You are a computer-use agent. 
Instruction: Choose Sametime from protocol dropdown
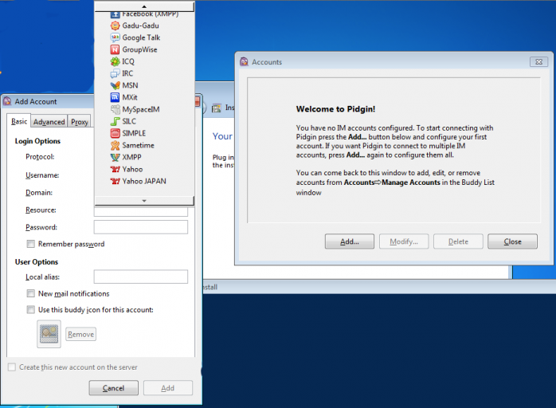tap(138, 145)
